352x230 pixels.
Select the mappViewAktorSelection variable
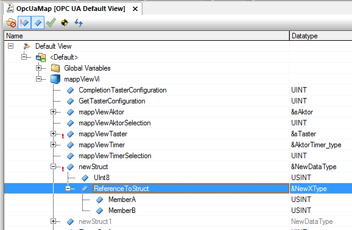pyautogui.click(x=114, y=123)
